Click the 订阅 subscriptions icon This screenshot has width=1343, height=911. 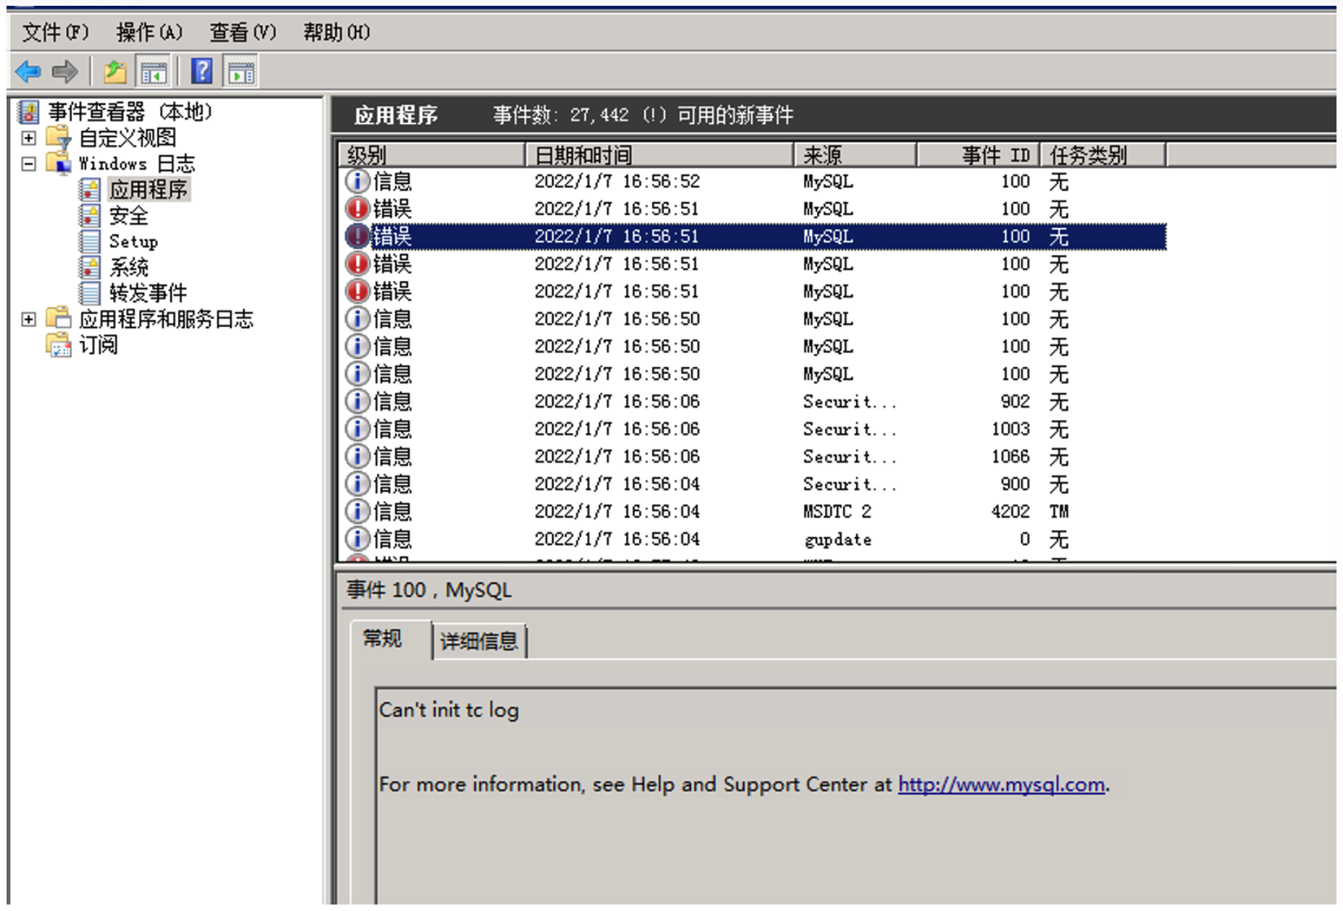tap(58, 345)
